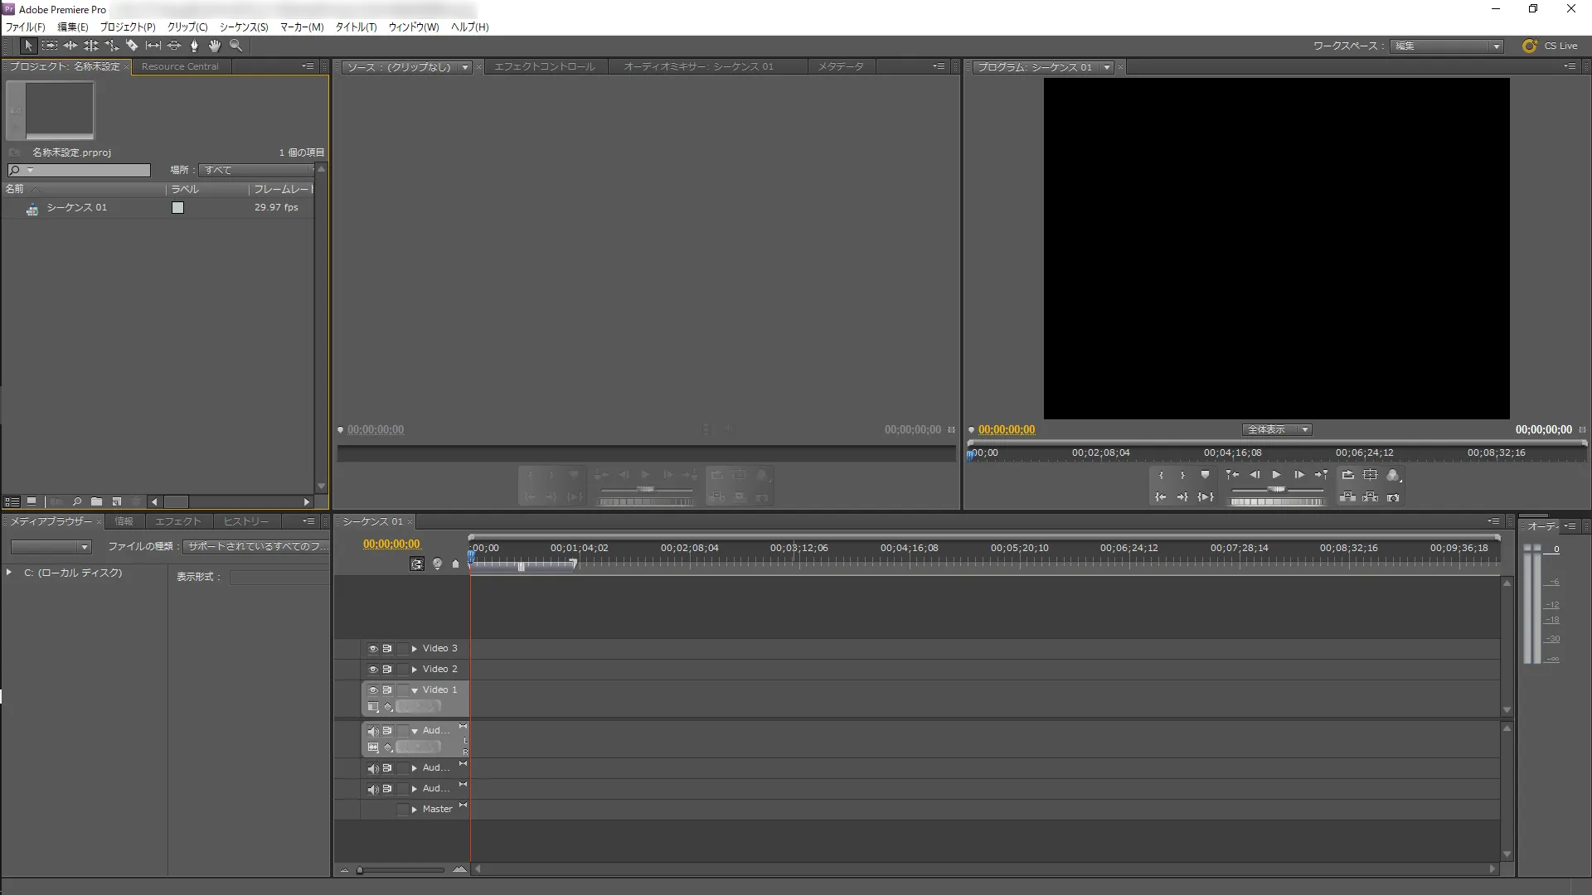Click the new bin folder icon
The image size is (1592, 895).
coord(96,501)
